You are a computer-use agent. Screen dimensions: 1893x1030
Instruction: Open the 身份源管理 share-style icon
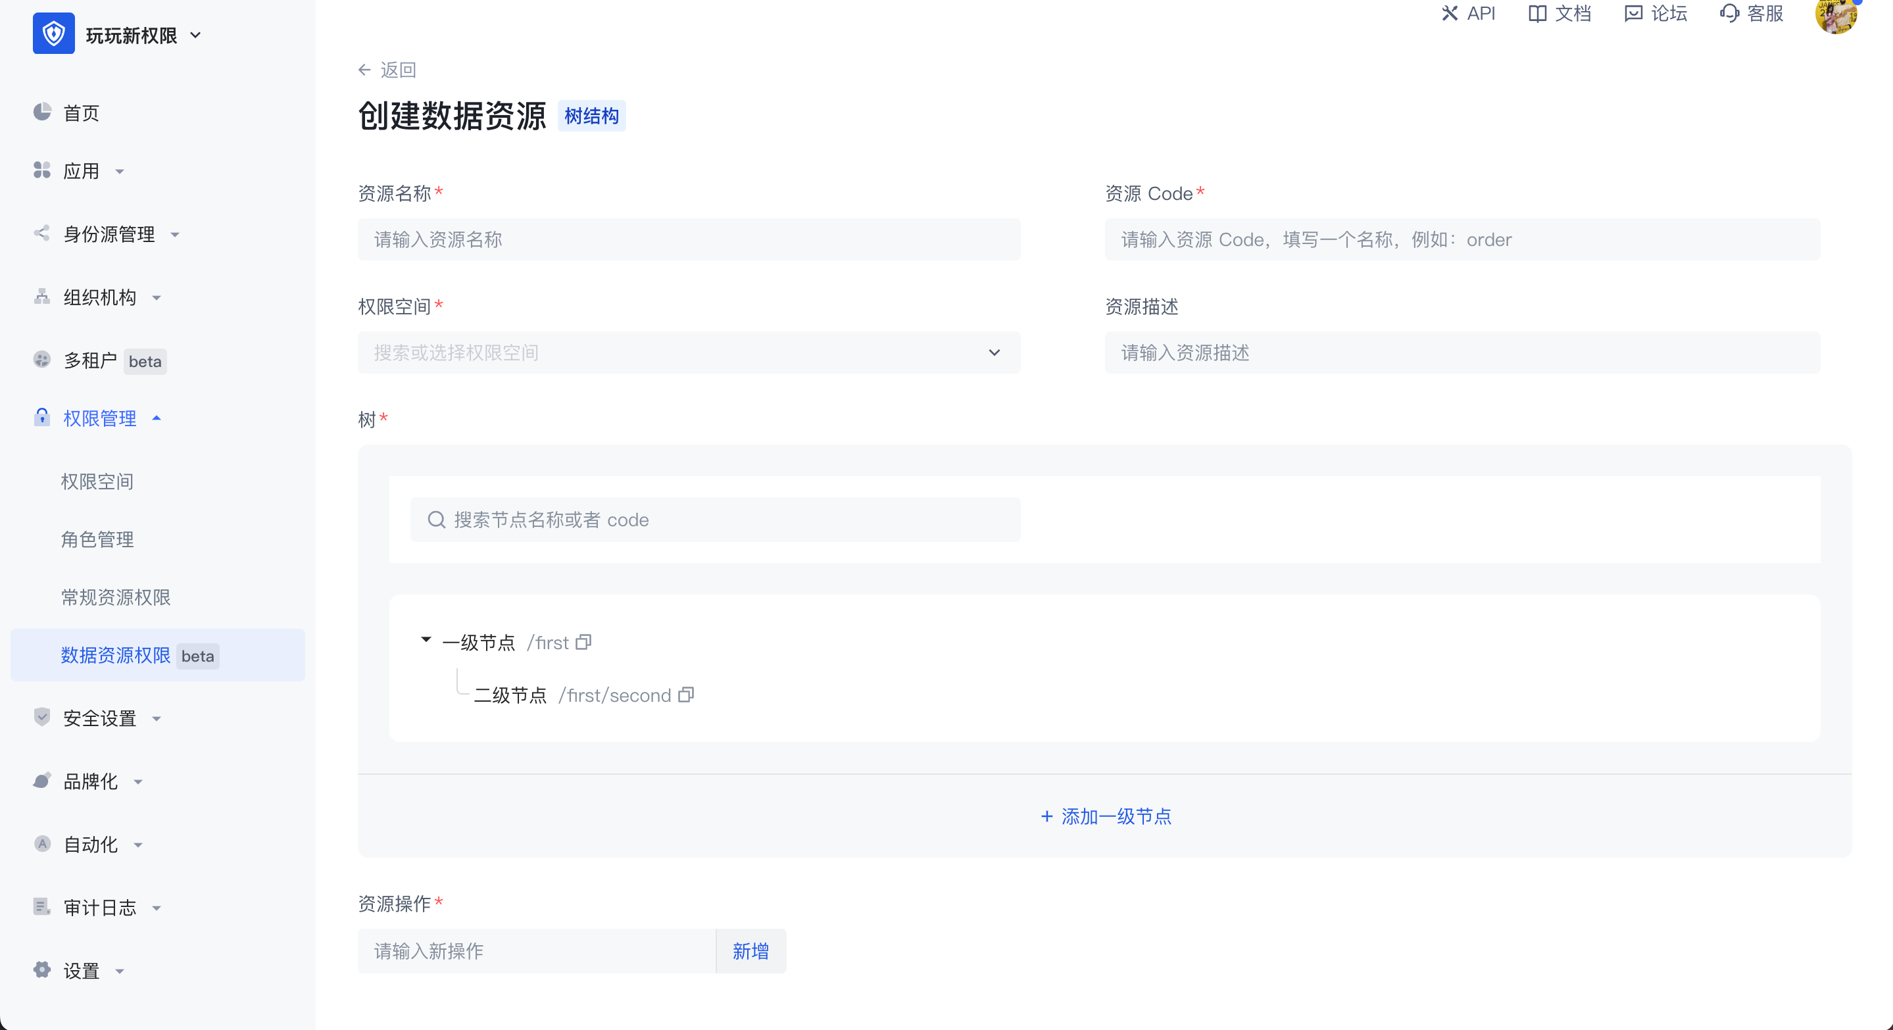click(x=42, y=233)
